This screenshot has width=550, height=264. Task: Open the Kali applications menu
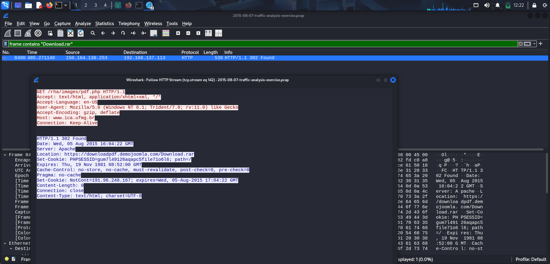click(x=6, y=5)
